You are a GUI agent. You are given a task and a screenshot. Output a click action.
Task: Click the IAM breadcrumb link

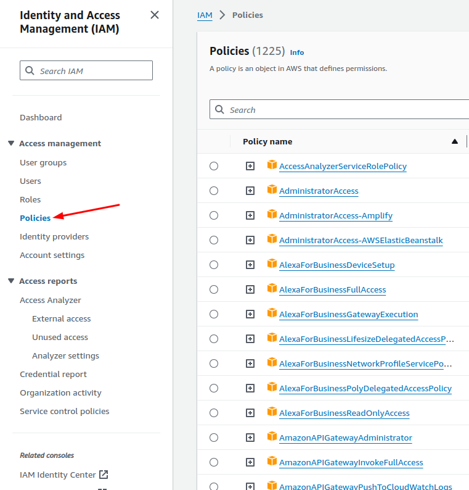205,15
